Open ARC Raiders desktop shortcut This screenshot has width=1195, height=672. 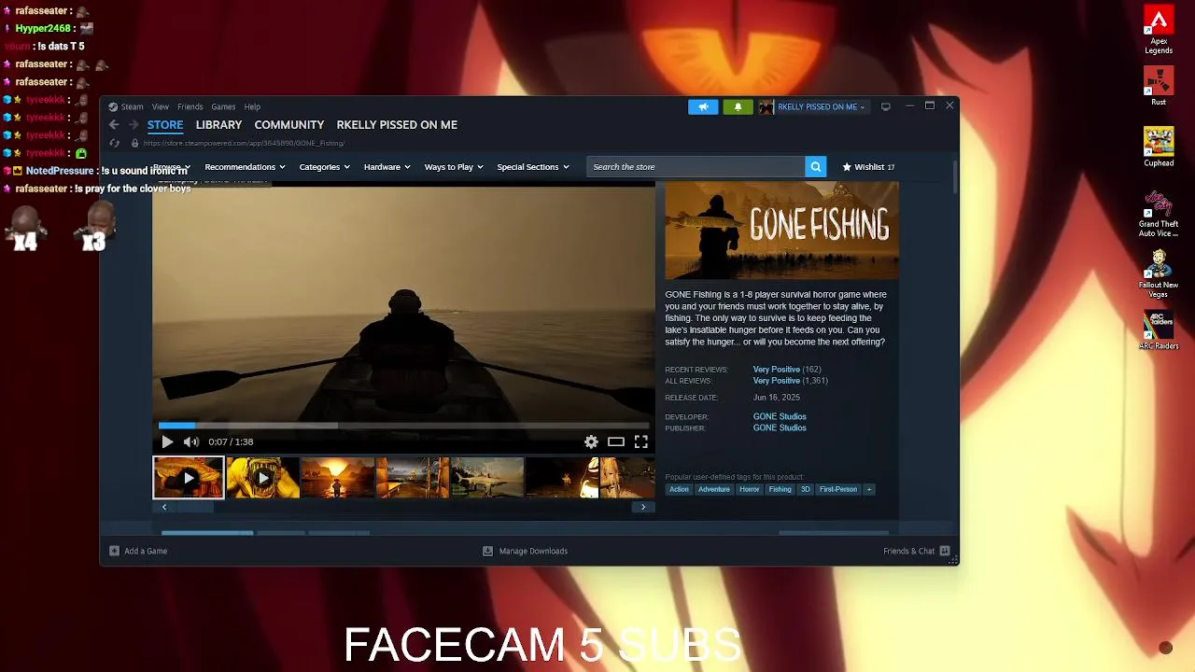click(1159, 329)
